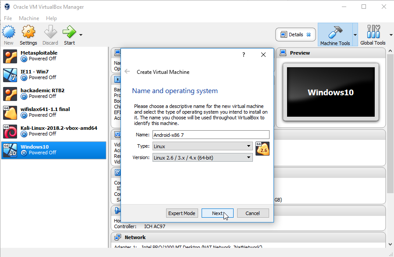Click the Discard toolbar icon
The image size is (394, 257).
[x=50, y=32]
